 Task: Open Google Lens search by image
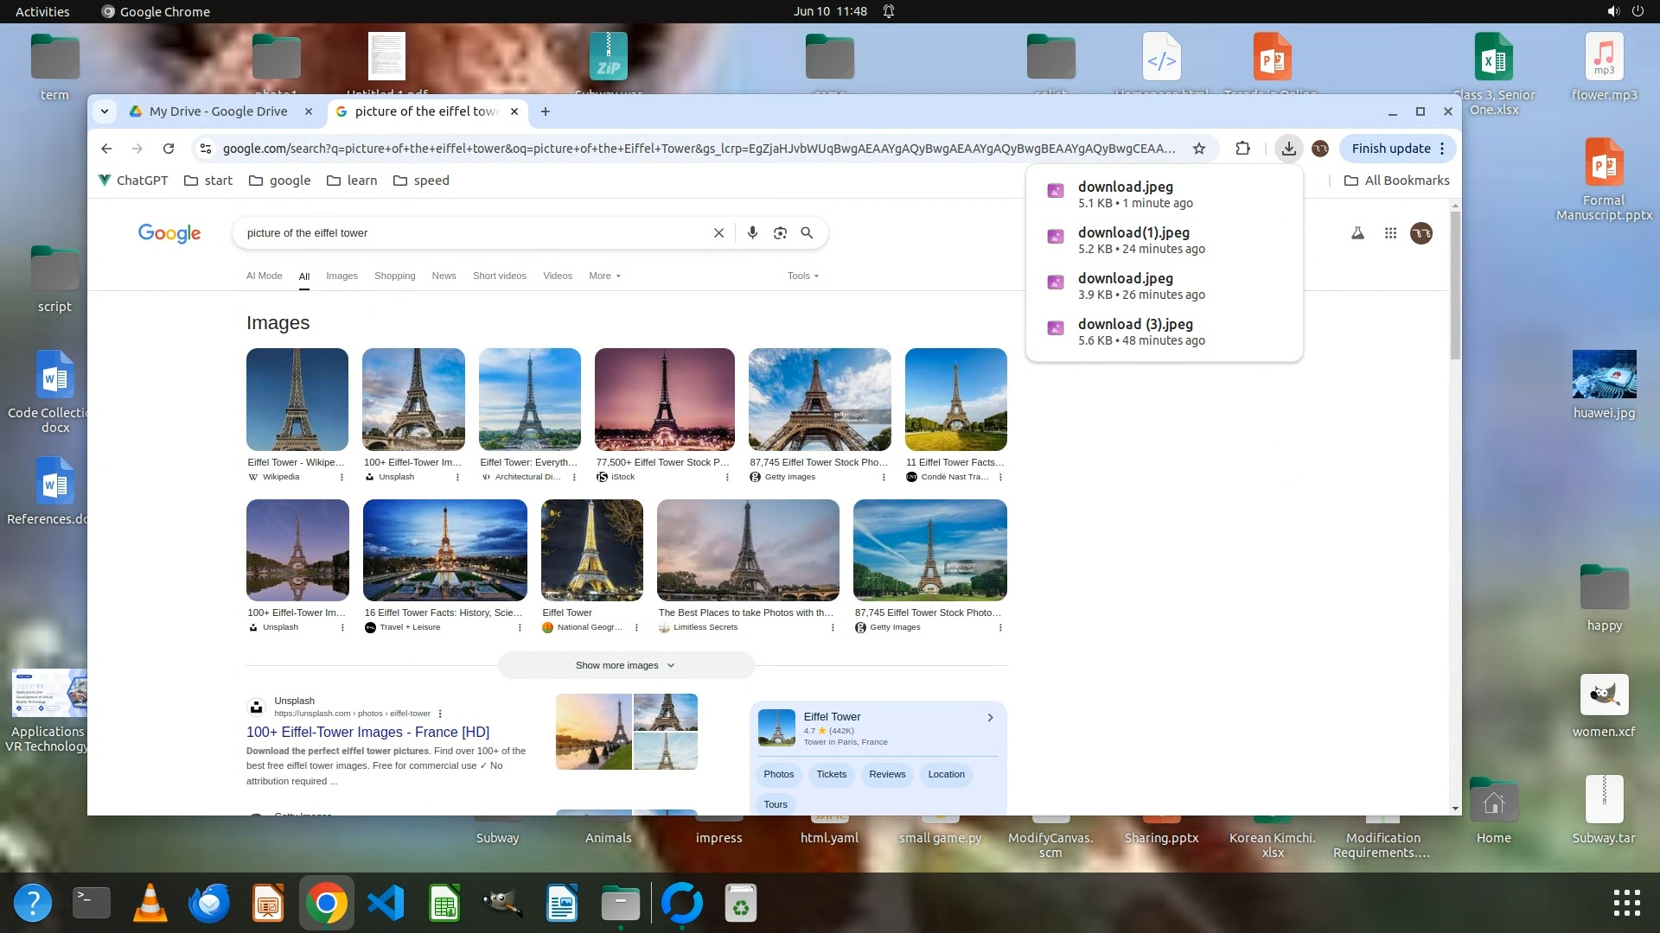780,233
